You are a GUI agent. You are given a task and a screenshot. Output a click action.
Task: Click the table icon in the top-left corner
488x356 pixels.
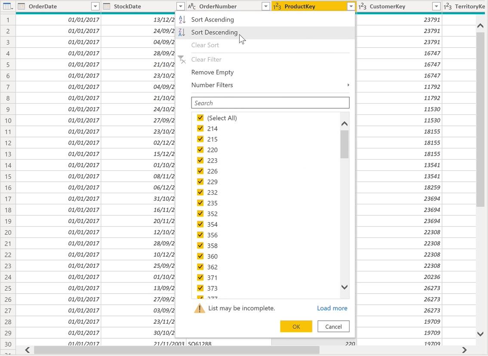(8, 6)
